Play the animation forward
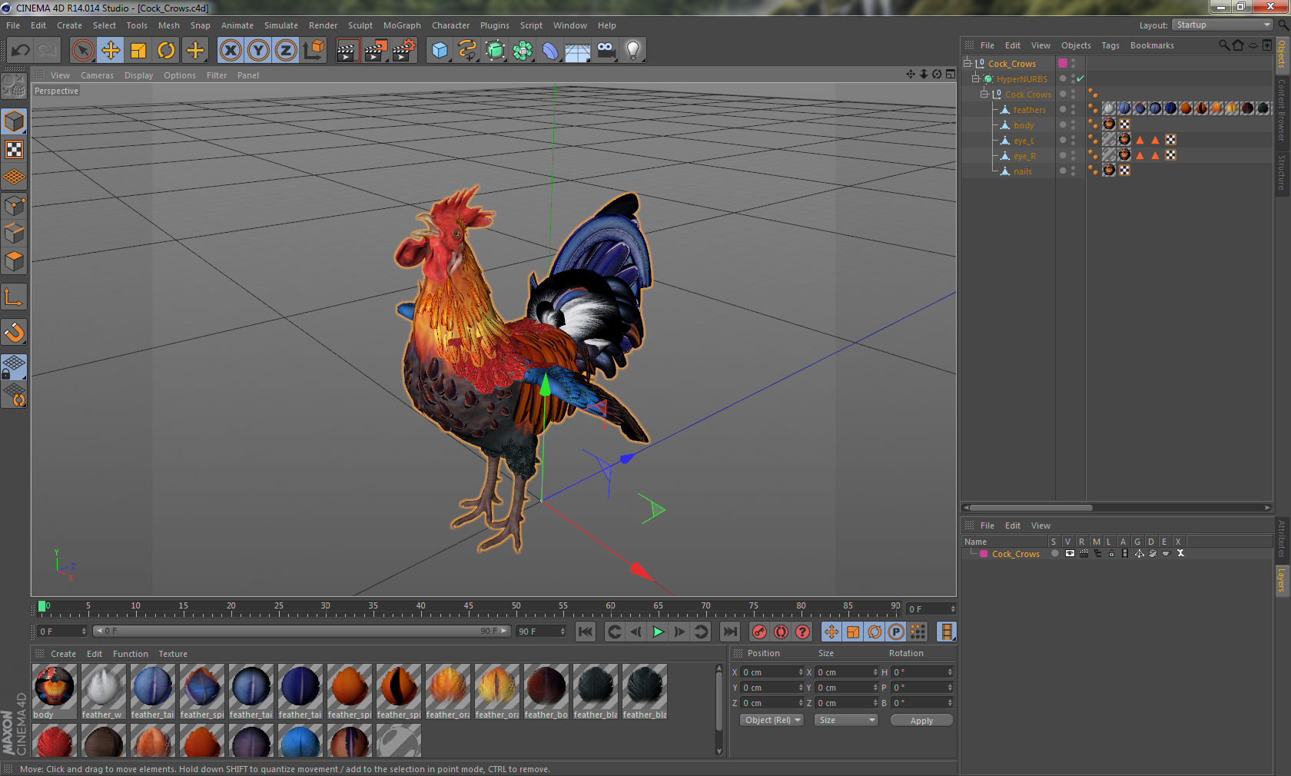Viewport: 1291px width, 776px height. point(658,632)
